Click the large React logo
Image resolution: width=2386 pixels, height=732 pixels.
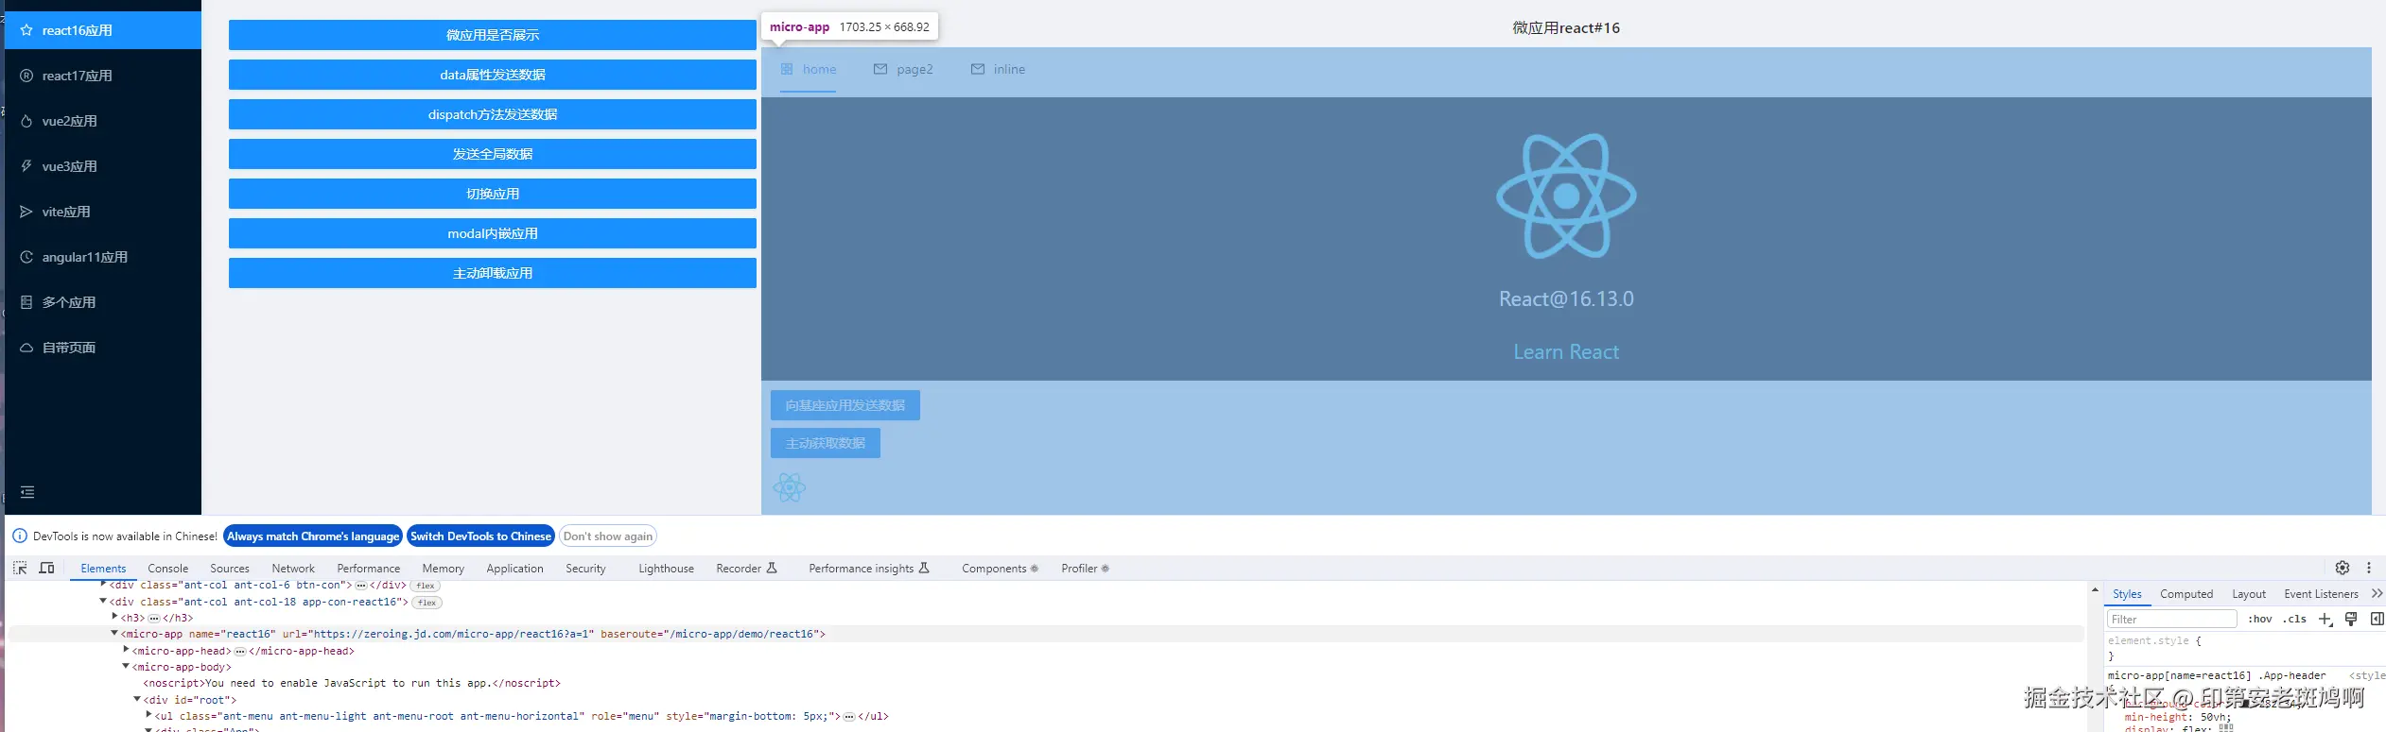1566,196
